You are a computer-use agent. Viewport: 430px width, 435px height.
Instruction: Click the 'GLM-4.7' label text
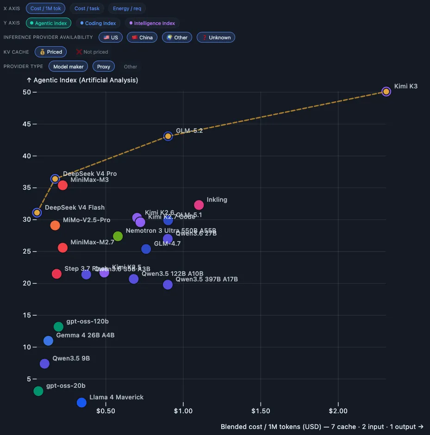click(x=167, y=243)
